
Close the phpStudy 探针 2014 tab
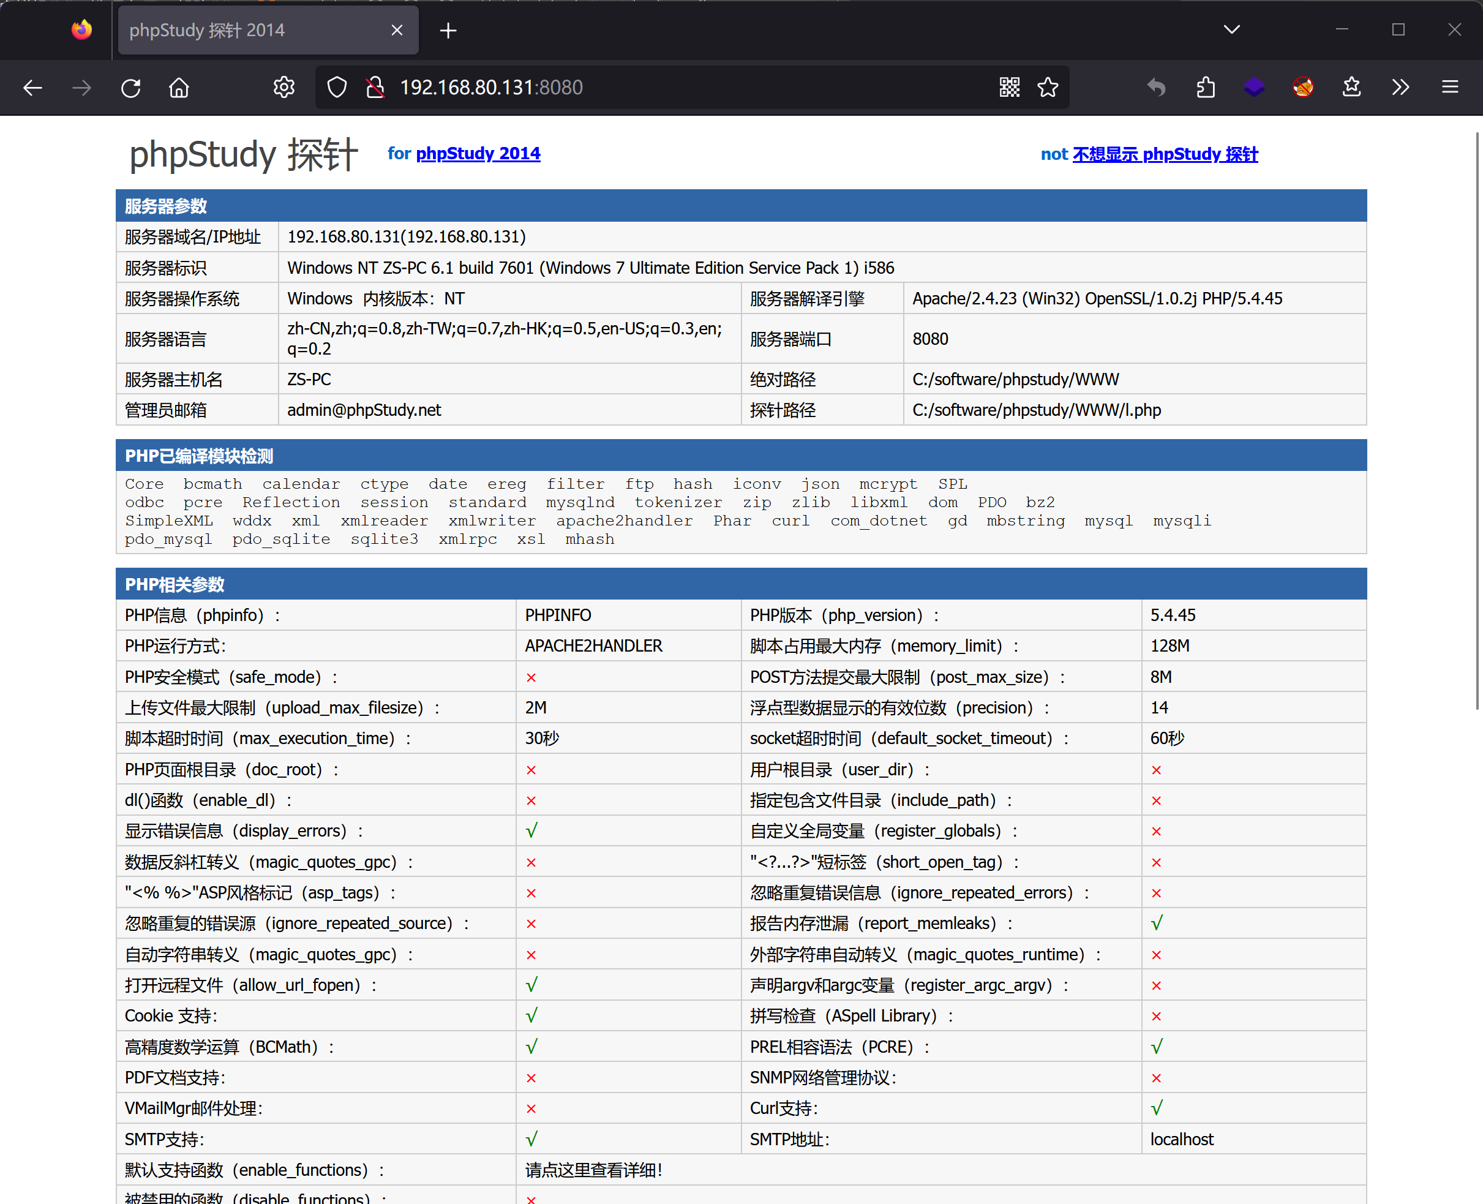coord(397,31)
